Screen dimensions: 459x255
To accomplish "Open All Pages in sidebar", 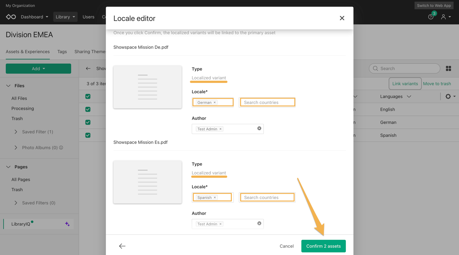I will pos(21,180).
